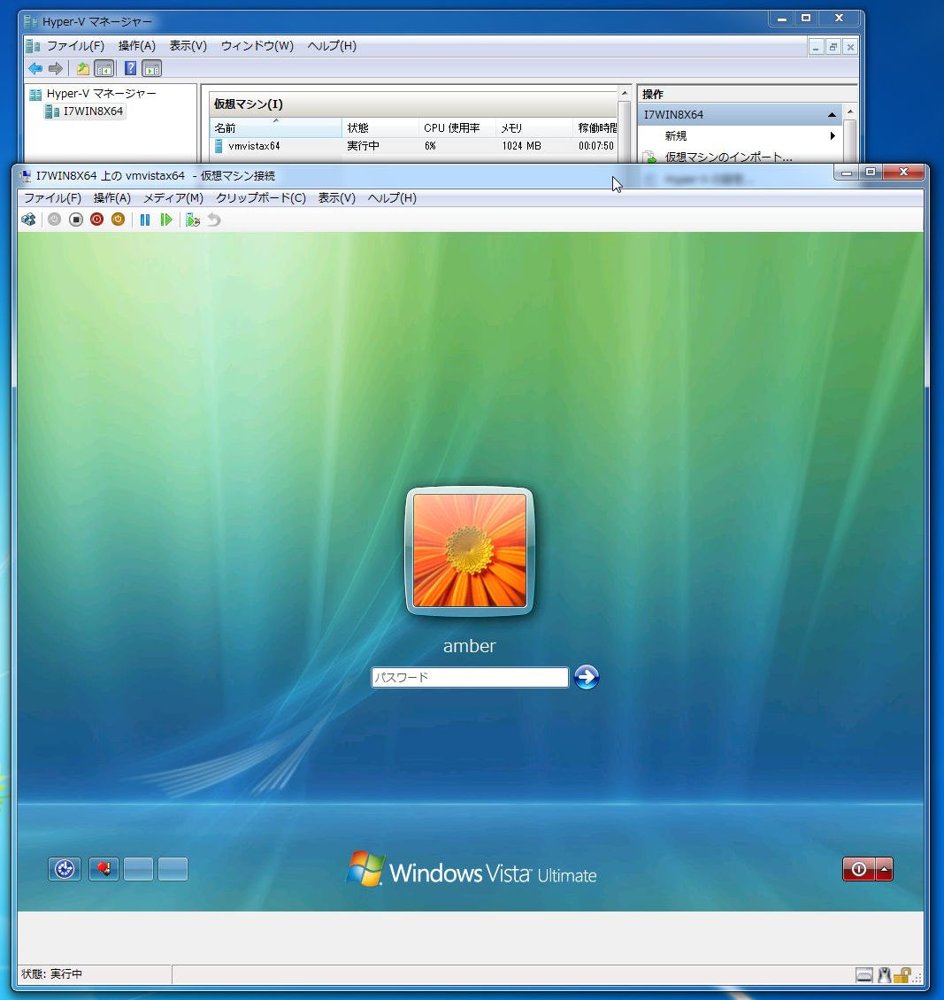
Task: Click the Import Virtual Machine icon in the Actions pane
Action: coord(649,157)
